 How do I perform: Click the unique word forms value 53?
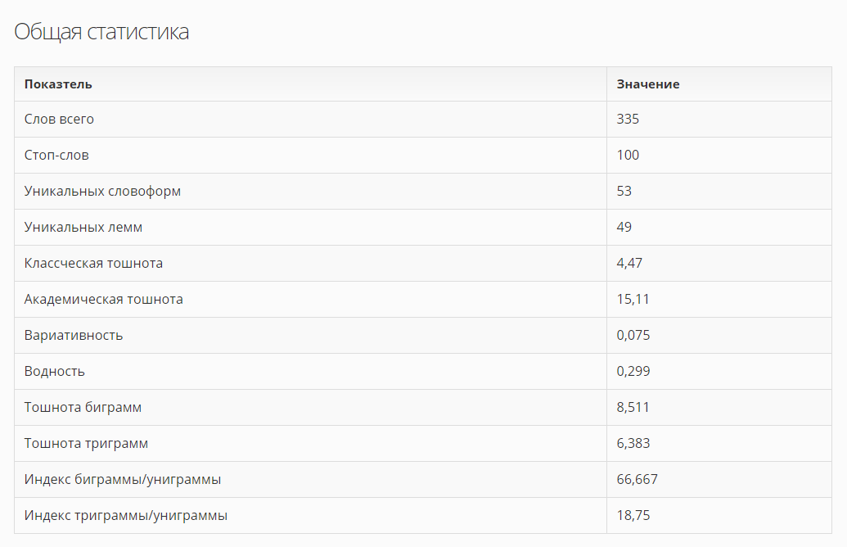624,192
